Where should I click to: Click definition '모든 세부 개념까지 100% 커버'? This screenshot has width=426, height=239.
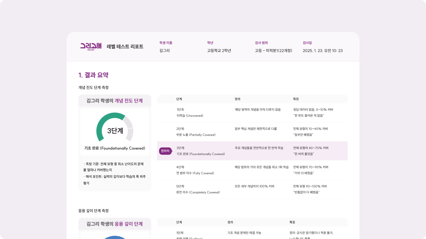coord(255,186)
